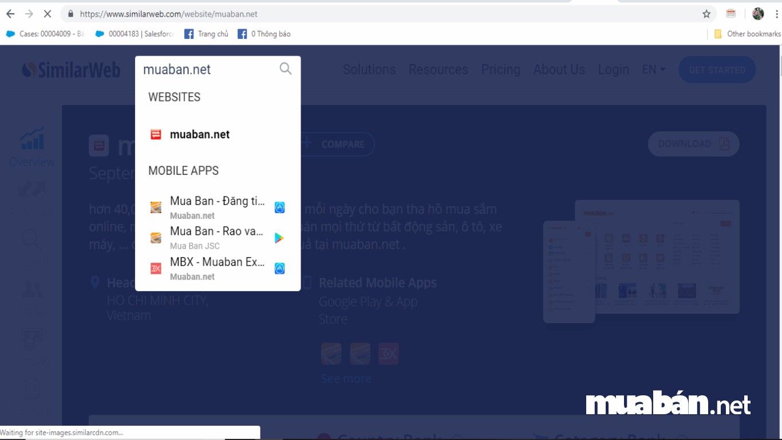Open 00004183 Salesforce bookmark
Image resolution: width=782 pixels, height=440 pixels.
tap(135, 34)
